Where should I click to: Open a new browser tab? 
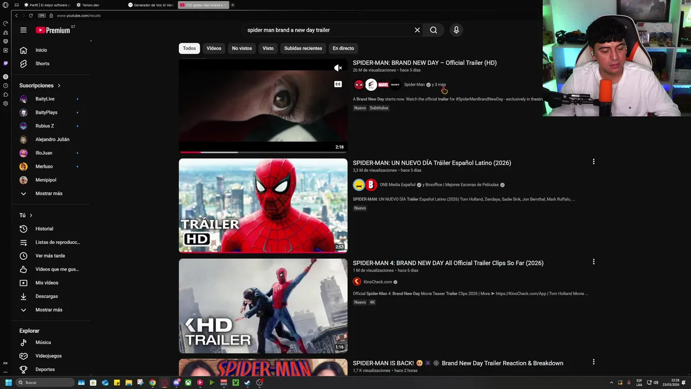tap(233, 5)
